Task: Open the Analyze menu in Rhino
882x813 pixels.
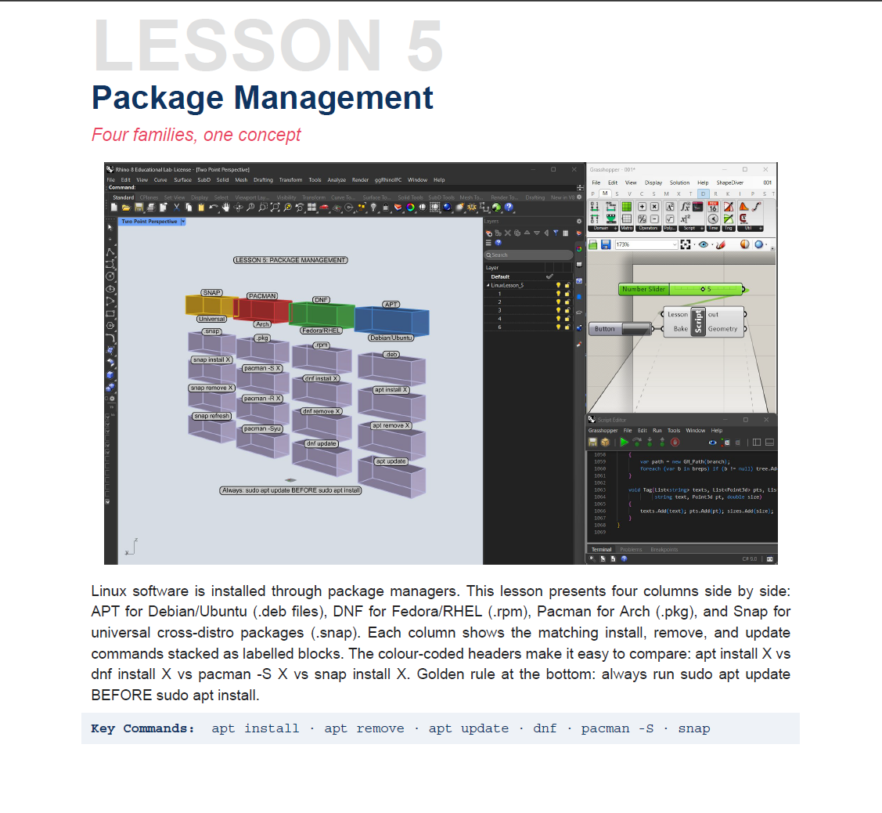Action: 337,180
